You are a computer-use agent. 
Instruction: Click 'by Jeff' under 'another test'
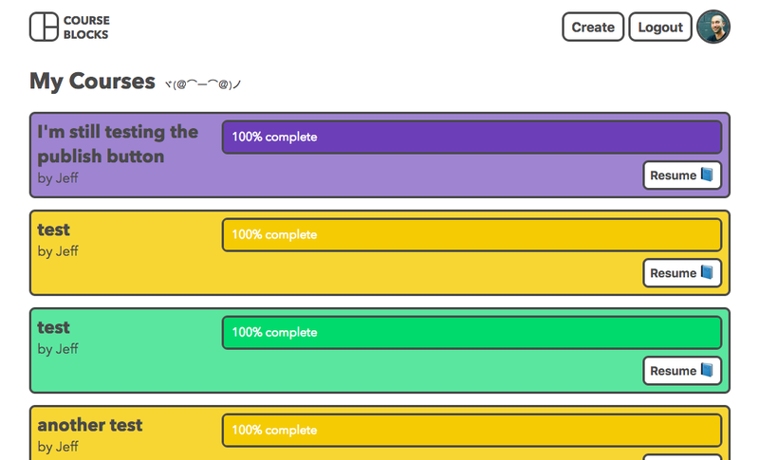58,447
